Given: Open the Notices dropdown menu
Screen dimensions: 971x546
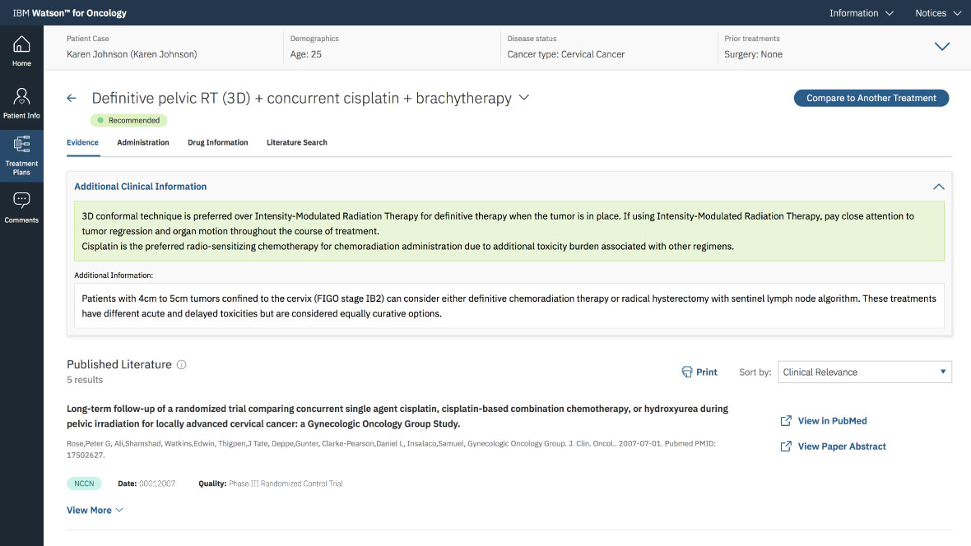Looking at the screenshot, I should [938, 13].
